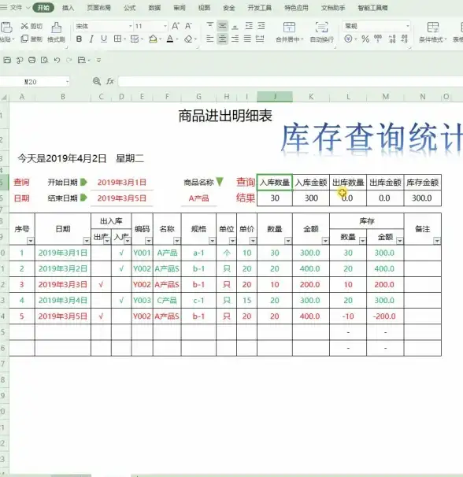Open filter dropdown on 日期 column
Image resolution: width=463 pixels, height=477 pixels.
click(87, 241)
